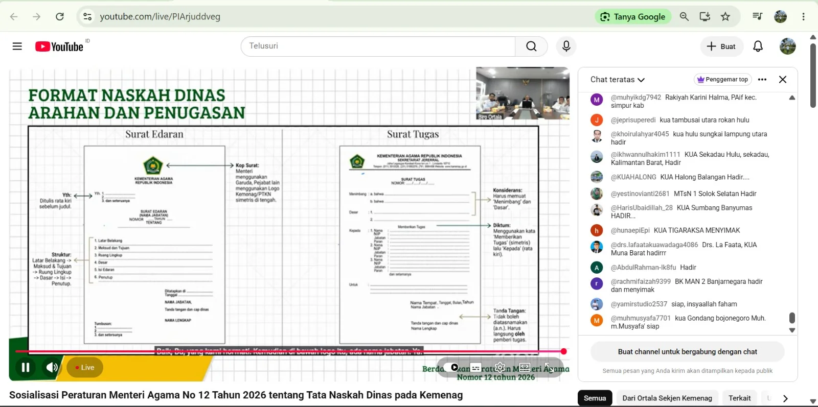Click the page vertical scrollbar thumb
This screenshot has height=407, width=818.
point(813,75)
